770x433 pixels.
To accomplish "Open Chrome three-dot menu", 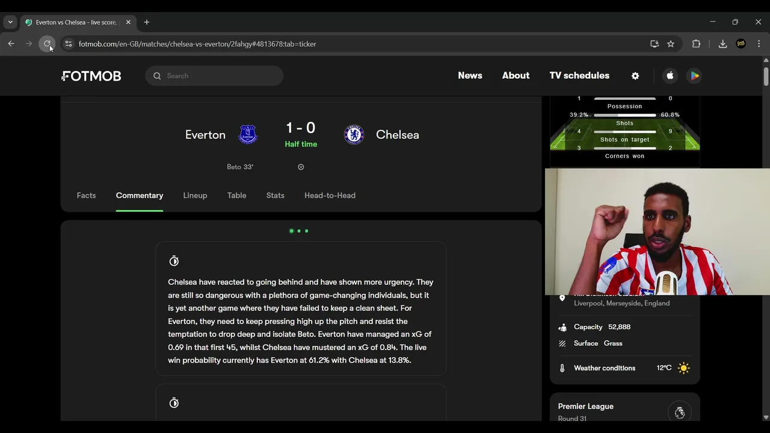I will coord(759,44).
